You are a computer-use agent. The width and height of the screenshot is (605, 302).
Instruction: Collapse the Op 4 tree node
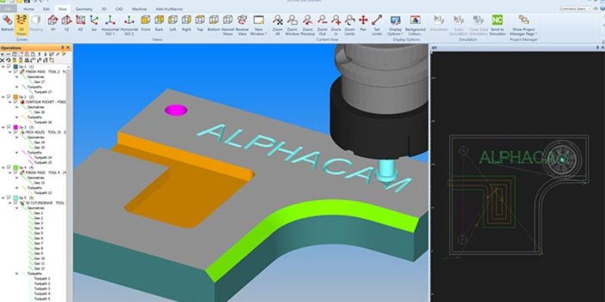tap(3, 168)
